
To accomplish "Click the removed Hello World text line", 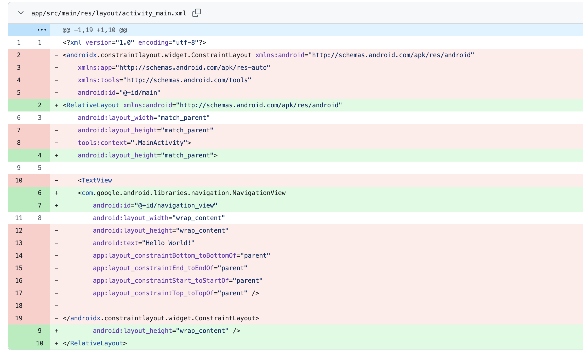I will click(x=144, y=243).
